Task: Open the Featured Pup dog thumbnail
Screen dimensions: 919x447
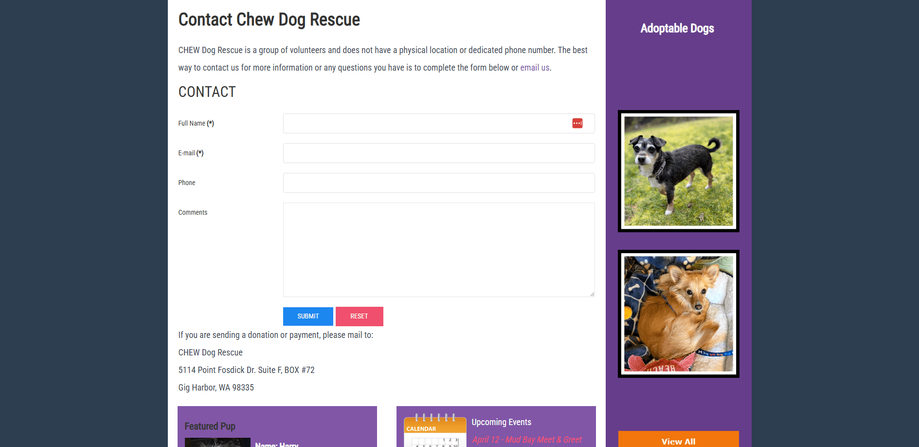Action: click(x=217, y=443)
